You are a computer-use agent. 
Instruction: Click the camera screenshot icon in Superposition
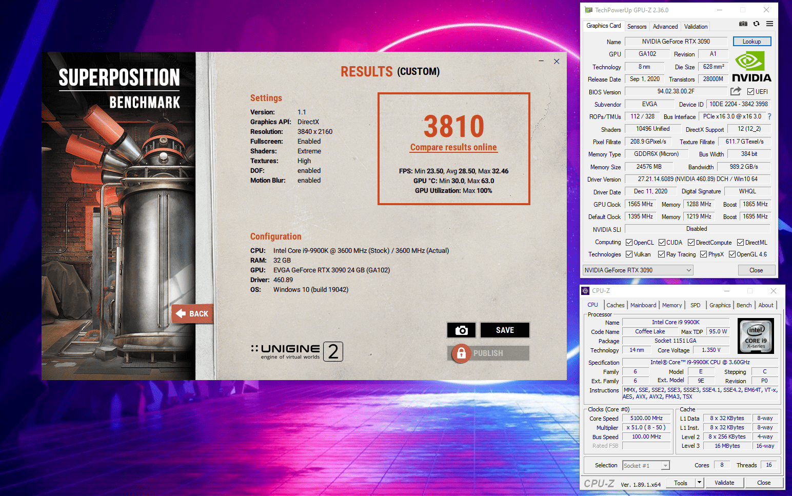pos(461,330)
